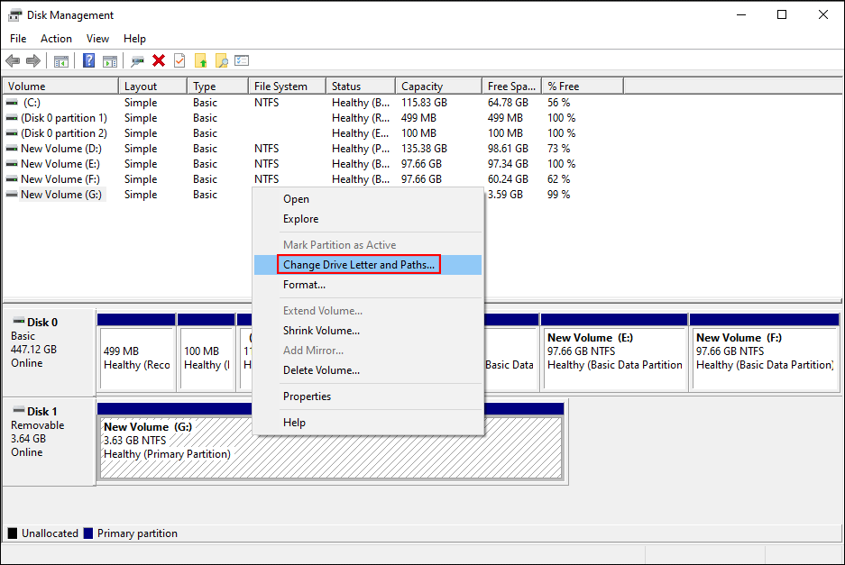Click the yellow page with green arrow icon

point(200,60)
